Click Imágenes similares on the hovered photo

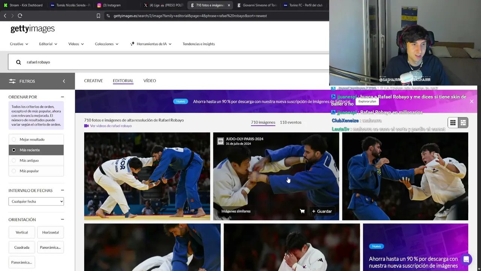[x=236, y=211]
